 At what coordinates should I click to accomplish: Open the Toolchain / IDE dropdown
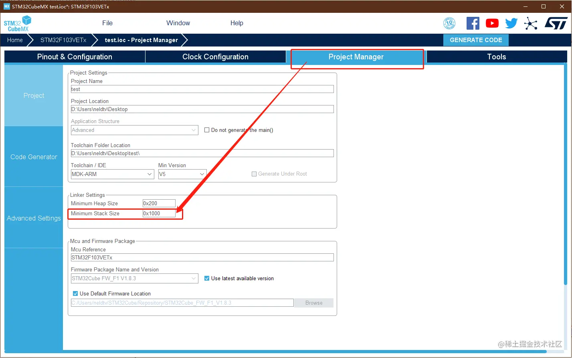coord(112,174)
